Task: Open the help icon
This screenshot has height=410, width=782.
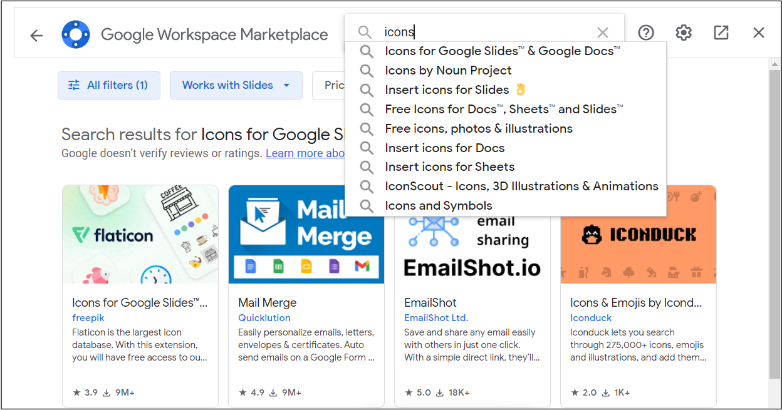Action: (x=645, y=32)
